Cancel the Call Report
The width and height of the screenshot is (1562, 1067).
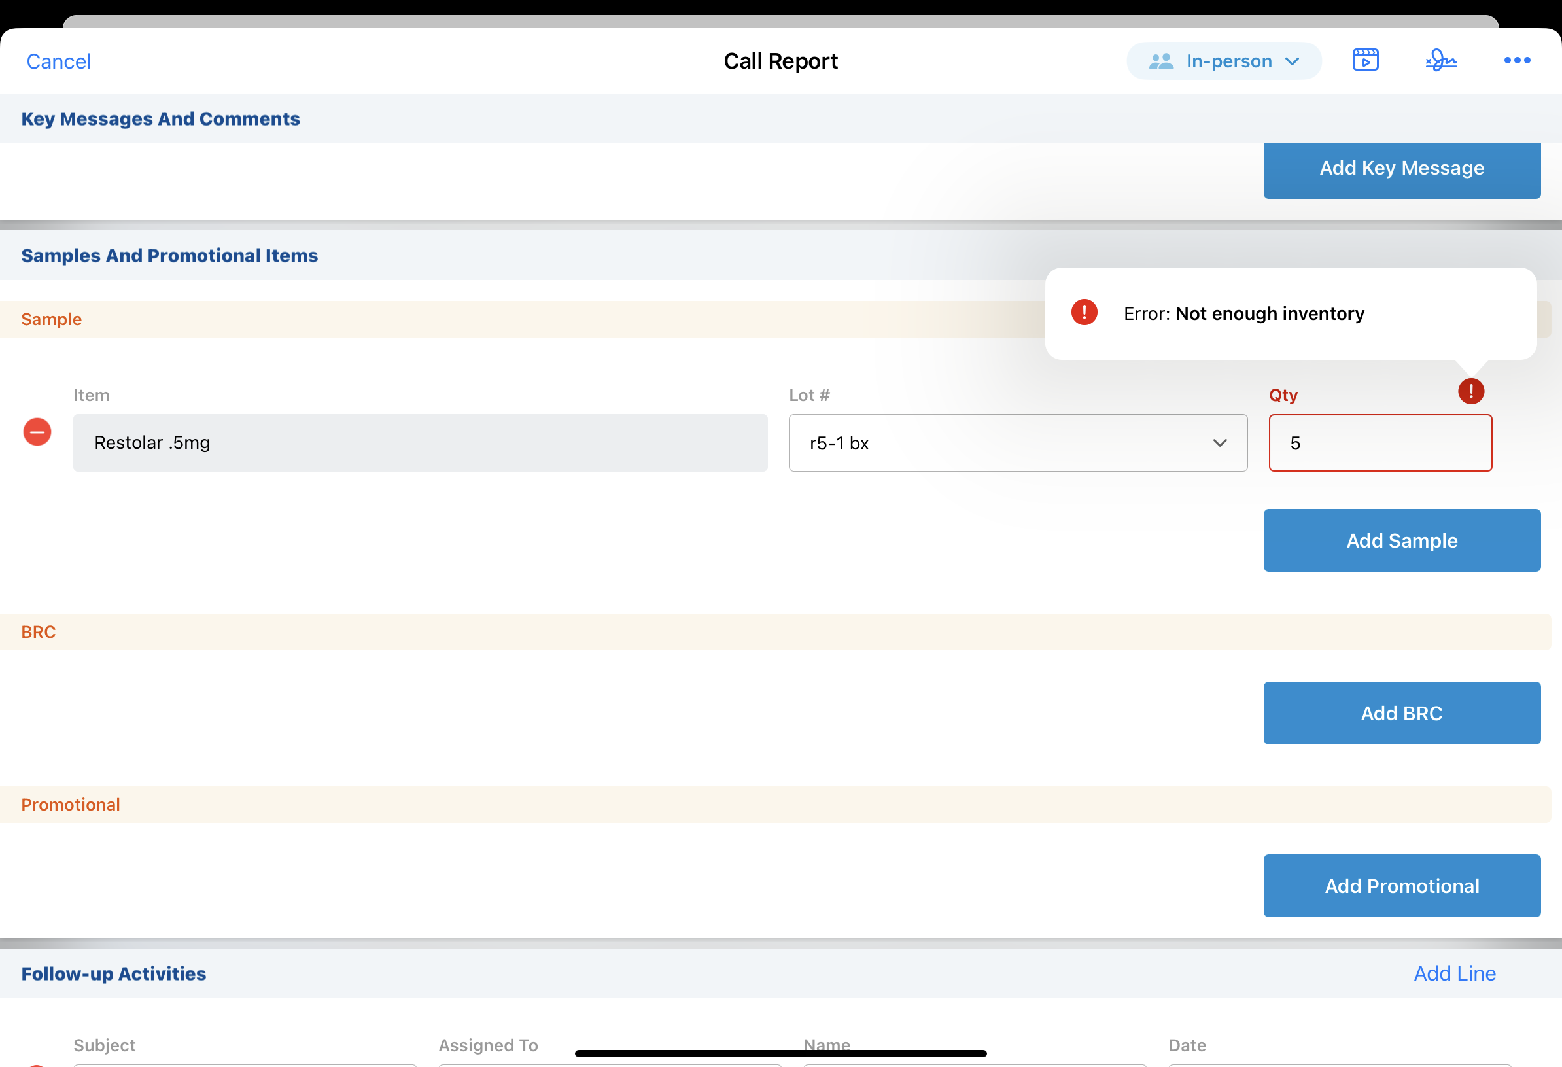point(58,61)
